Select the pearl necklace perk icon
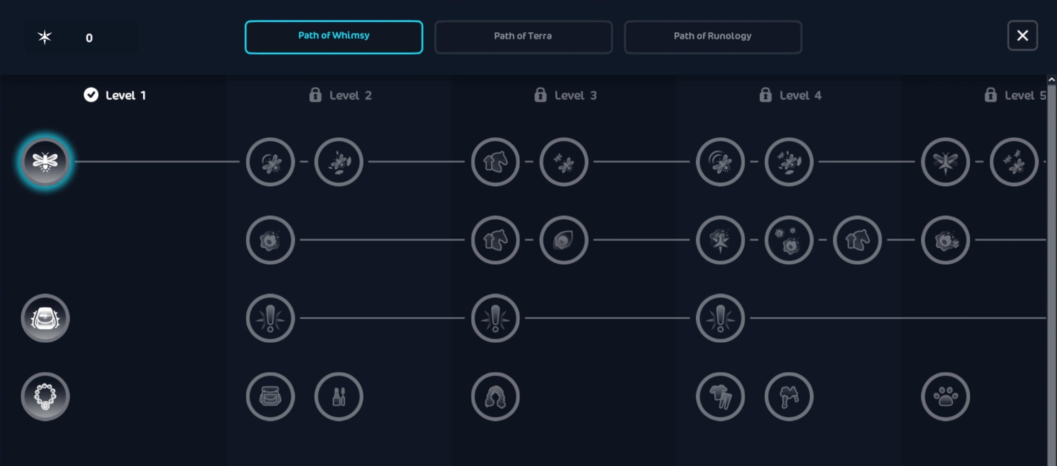The image size is (1057, 466). coord(45,396)
